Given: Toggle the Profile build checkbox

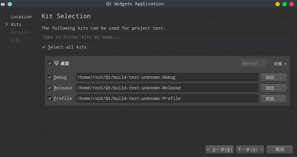Looking at the screenshot, I should click(x=50, y=99).
